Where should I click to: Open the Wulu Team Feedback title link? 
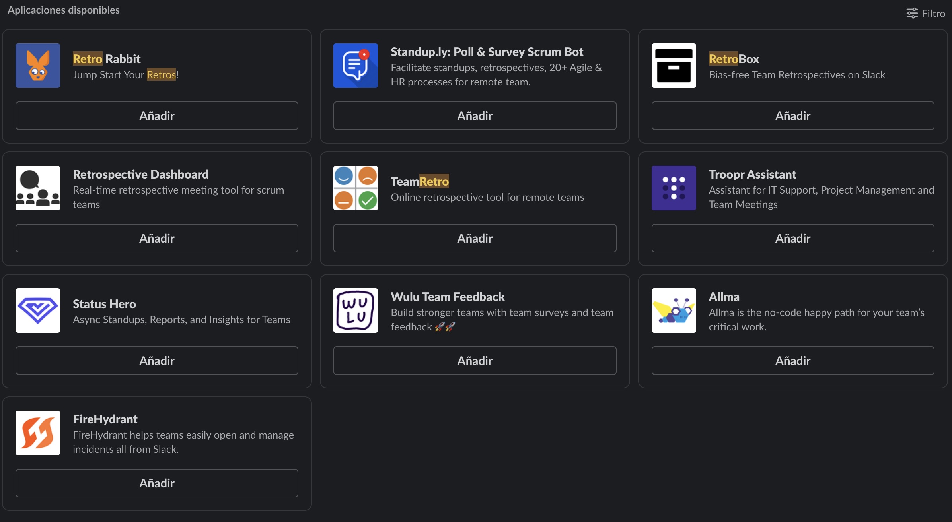[448, 297]
